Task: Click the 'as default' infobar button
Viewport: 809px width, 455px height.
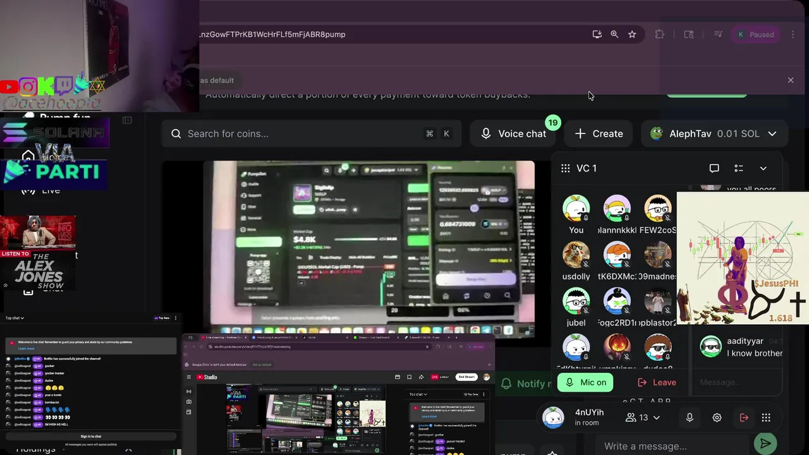Action: click(217, 80)
